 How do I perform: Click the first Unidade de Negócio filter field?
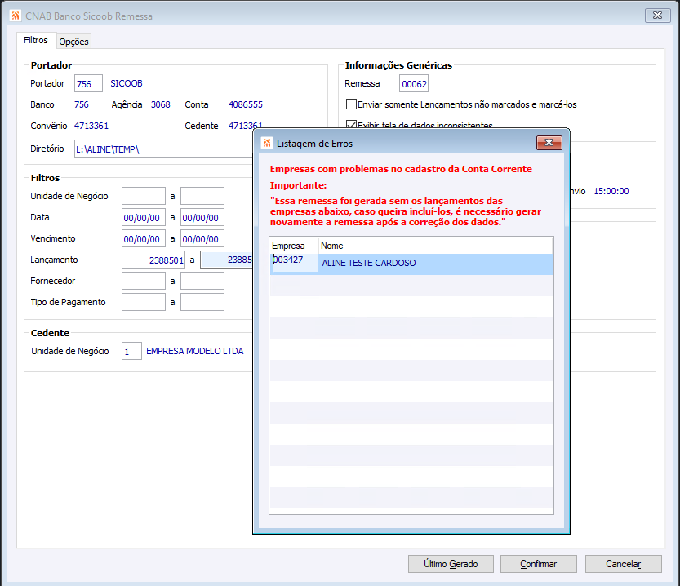point(144,196)
